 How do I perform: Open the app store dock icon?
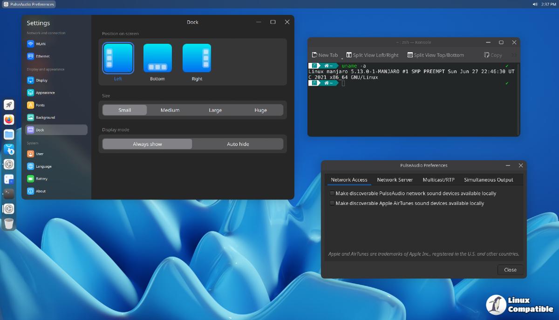(x=9, y=150)
